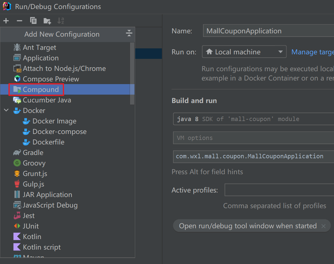Click the Add New Configuration plus icon
The height and width of the screenshot is (264, 334).
[6, 21]
